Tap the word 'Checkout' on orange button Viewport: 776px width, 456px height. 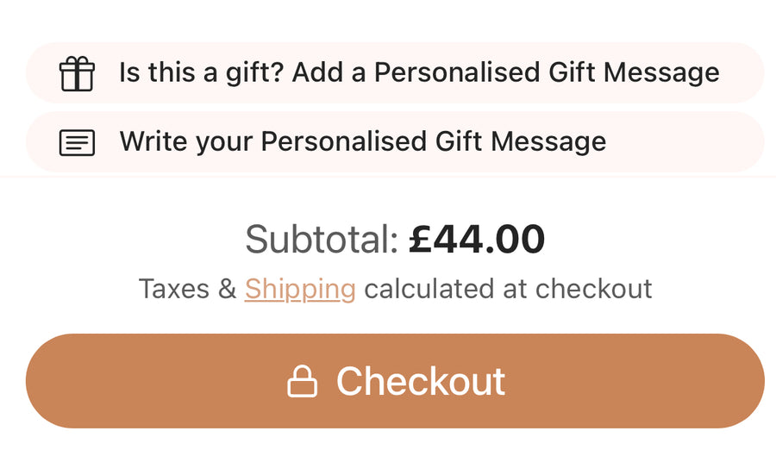coord(421,381)
